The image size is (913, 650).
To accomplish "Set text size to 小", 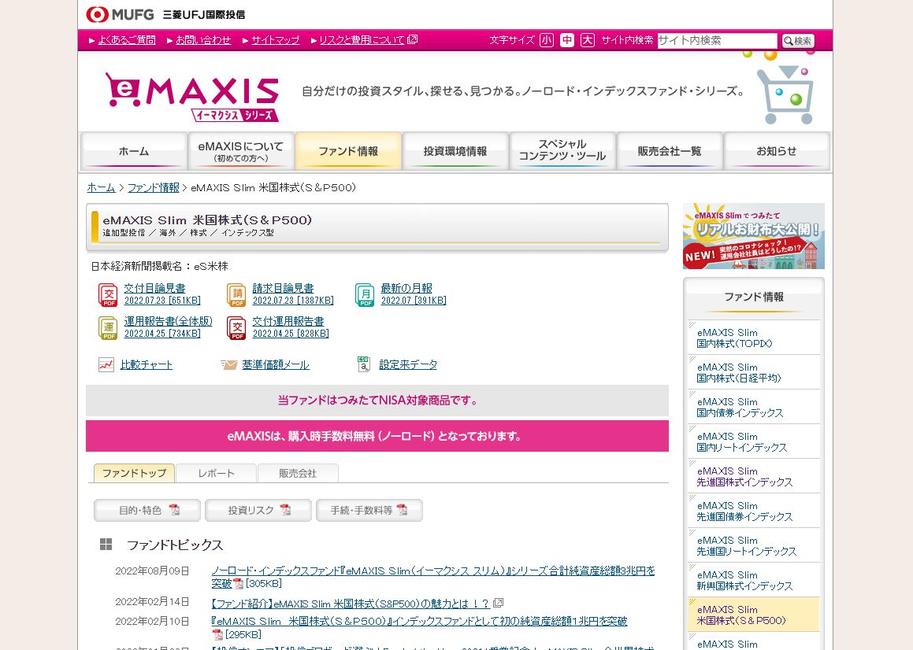I will point(546,40).
